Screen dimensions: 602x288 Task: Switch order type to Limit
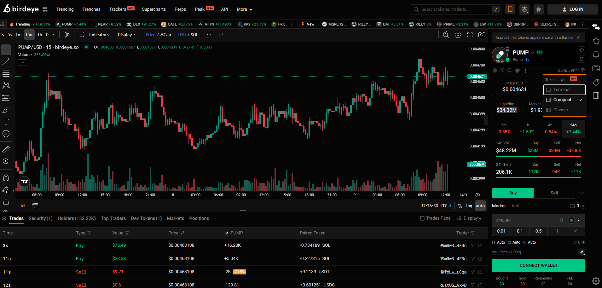pyautogui.click(x=514, y=206)
